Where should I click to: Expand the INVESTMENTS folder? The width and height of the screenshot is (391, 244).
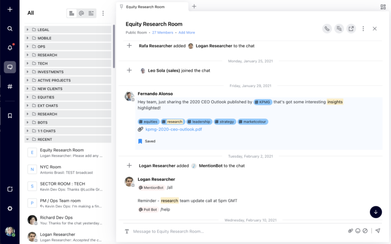click(27, 72)
